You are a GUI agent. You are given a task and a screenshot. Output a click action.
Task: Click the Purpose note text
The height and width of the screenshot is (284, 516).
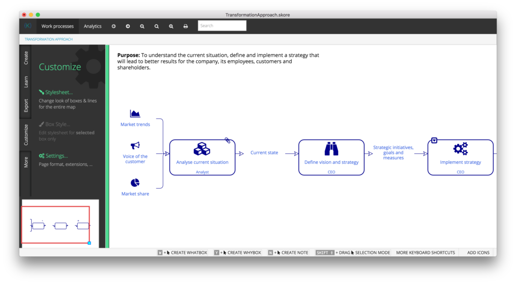click(x=218, y=61)
